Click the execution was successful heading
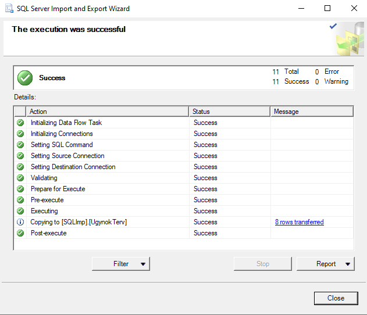 pyautogui.click(x=69, y=29)
